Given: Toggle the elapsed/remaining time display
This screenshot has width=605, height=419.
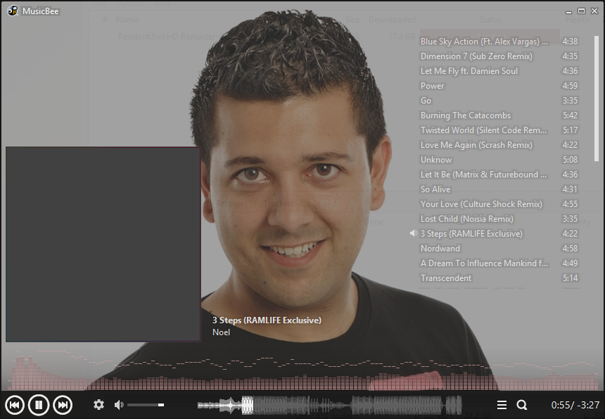Looking at the screenshot, I should point(575,405).
